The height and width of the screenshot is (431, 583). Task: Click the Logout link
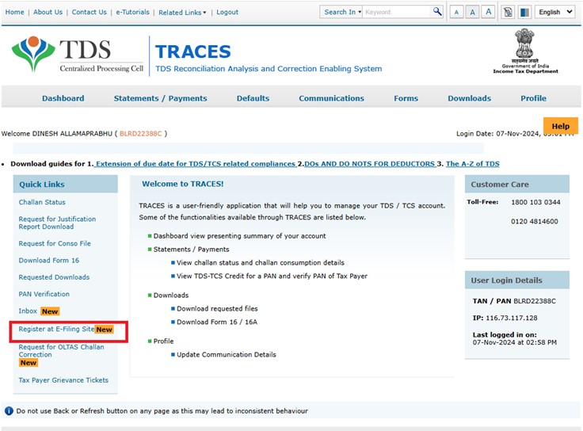coord(227,12)
